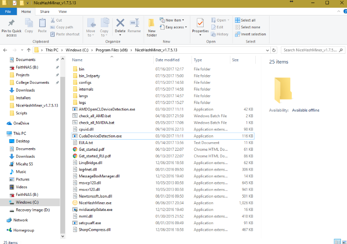The height and width of the screenshot is (244, 347).
Task: Expand the New item dropdown
Action: pos(172,20)
